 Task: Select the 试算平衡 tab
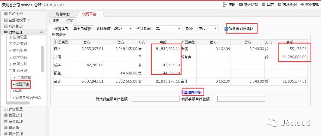90,14
